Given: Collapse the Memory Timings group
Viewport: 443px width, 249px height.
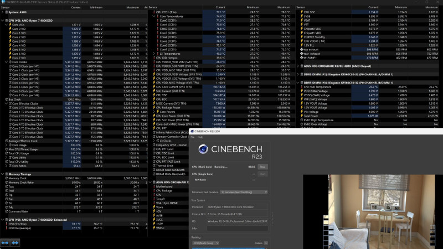Looking at the screenshot, I should tap(3, 174).
